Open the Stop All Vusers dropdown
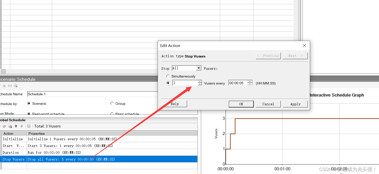Viewport: 379px width, 174px height. click(199, 68)
